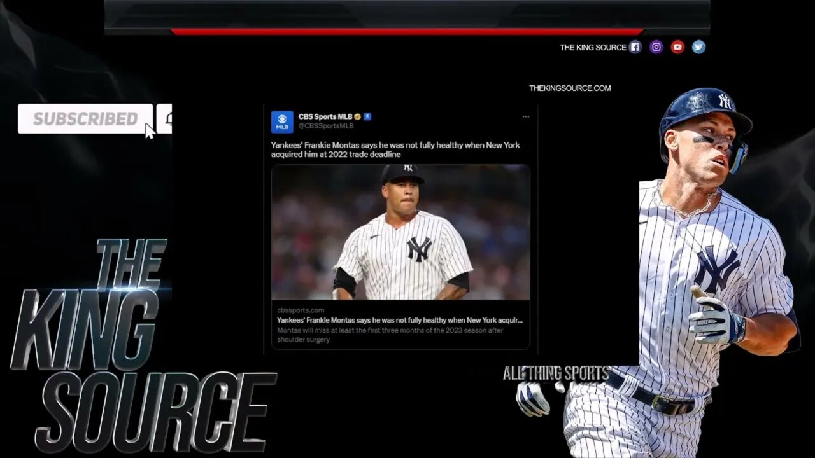Screen dimensions: 815x458
Task: Click the gold verified badge by CBS Sports MLB
Action: (x=358, y=117)
